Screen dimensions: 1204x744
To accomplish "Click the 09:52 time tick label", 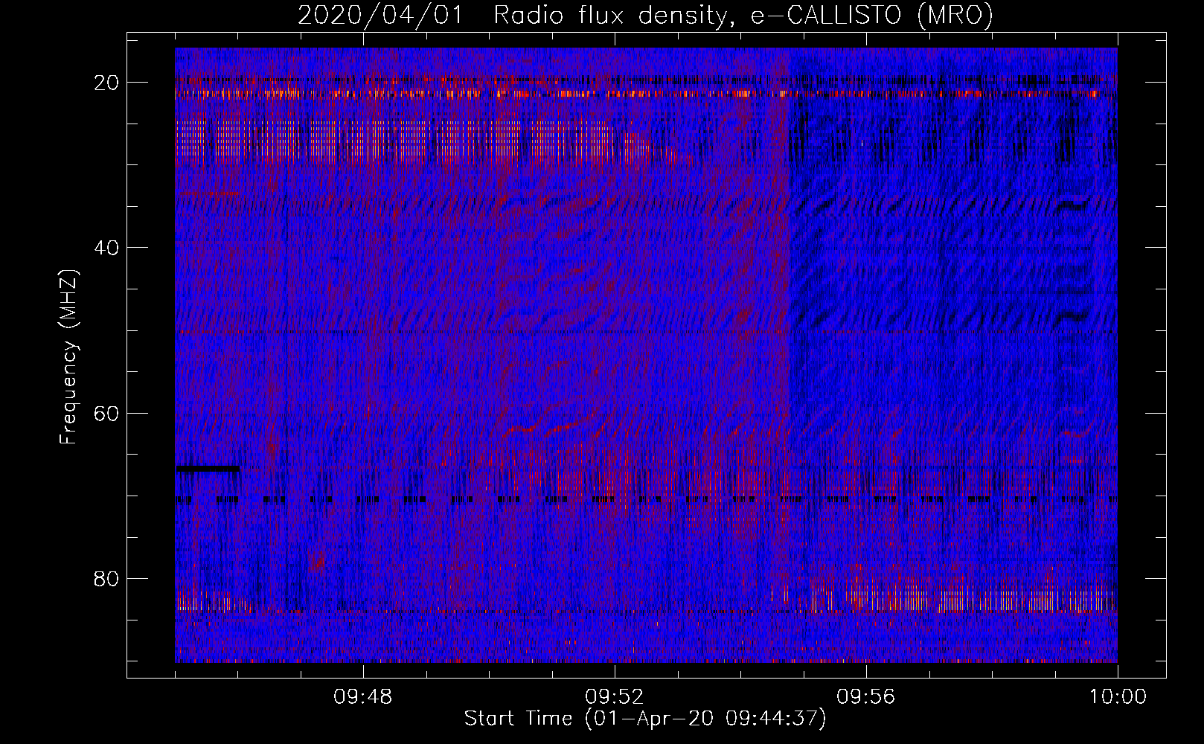I will 614,697.
